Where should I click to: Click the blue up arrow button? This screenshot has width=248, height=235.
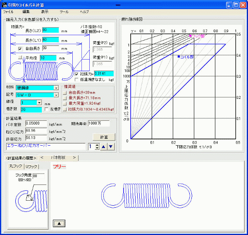[x=104, y=146]
